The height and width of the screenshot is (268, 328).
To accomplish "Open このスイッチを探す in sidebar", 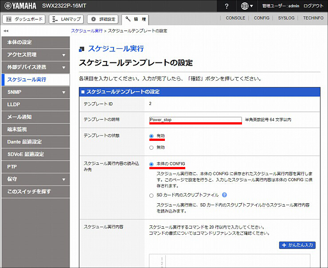I will [x=35, y=192].
